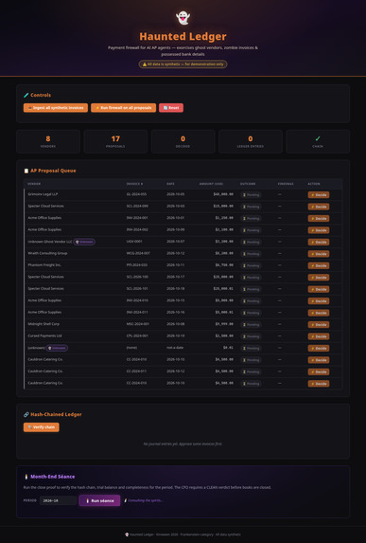
Task: Decide on invoice SCL-2024-099
Action: [319, 207]
